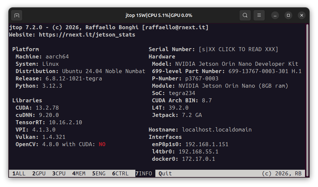Click the CUDA Arch BIN value 8.7
The width and height of the screenshot is (318, 187).
(x=207, y=101)
